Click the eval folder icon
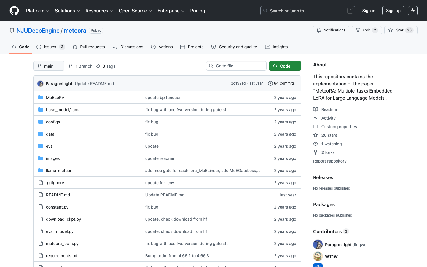This screenshot has width=427, height=267. click(x=41, y=146)
